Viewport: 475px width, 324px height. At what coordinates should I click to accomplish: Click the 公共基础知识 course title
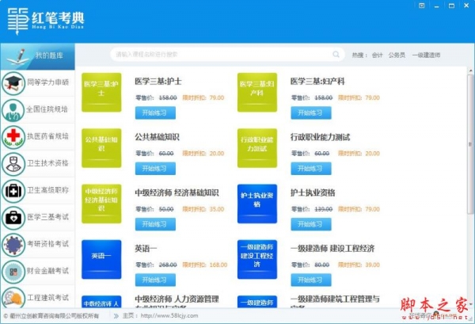click(x=158, y=137)
